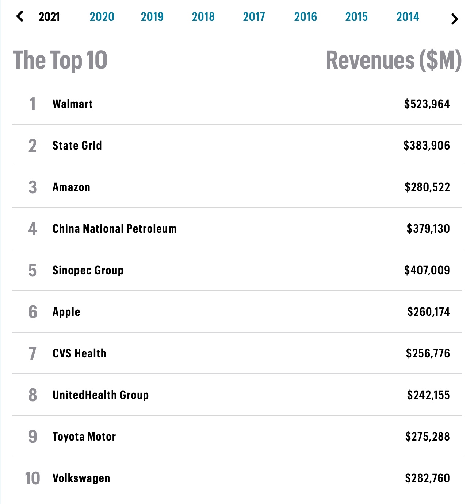Show the 2014 top 10 list
Viewport: 474px width, 504px height.
408,17
